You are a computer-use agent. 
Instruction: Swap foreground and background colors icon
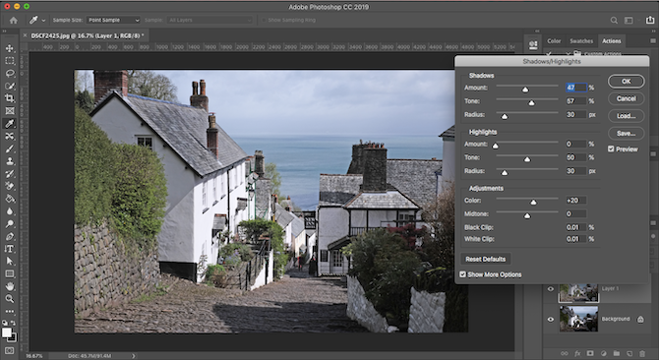[x=13, y=324]
